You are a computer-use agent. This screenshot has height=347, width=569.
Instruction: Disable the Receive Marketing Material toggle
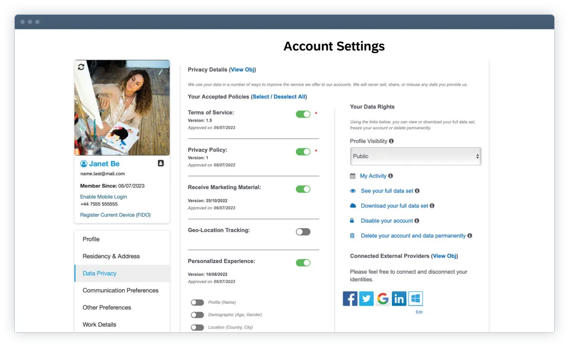[x=303, y=189]
